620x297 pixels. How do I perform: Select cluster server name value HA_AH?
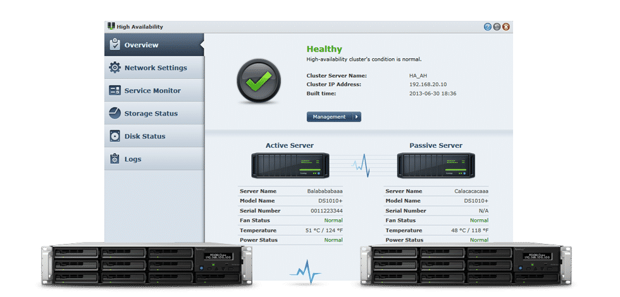point(418,75)
